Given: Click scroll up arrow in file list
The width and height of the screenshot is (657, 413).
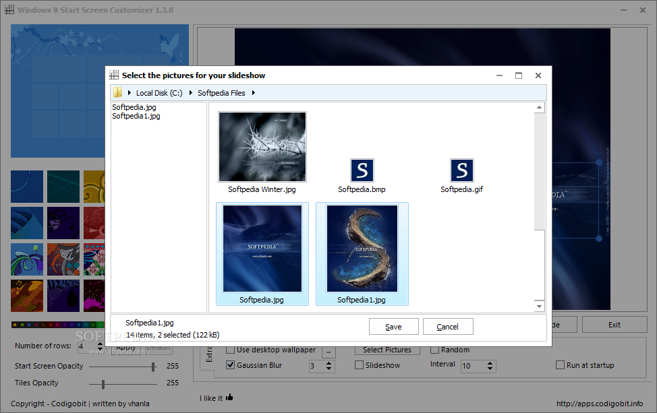Looking at the screenshot, I should point(539,108).
